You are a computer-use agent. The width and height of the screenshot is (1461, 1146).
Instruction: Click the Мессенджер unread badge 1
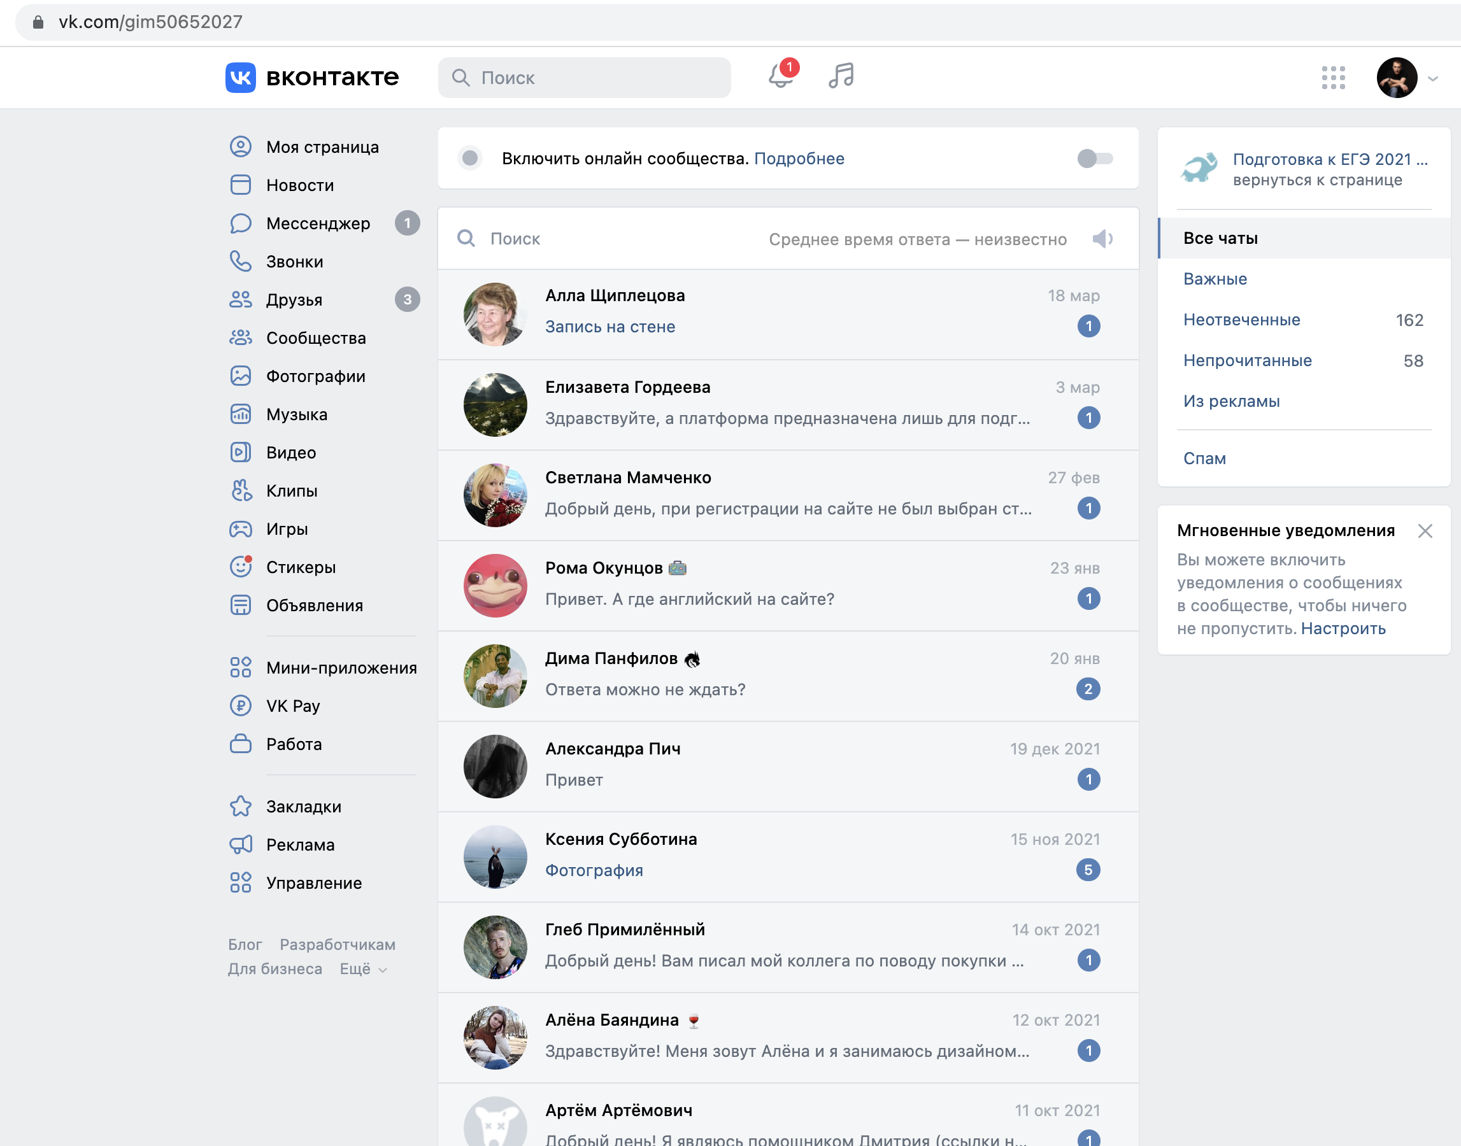407,223
